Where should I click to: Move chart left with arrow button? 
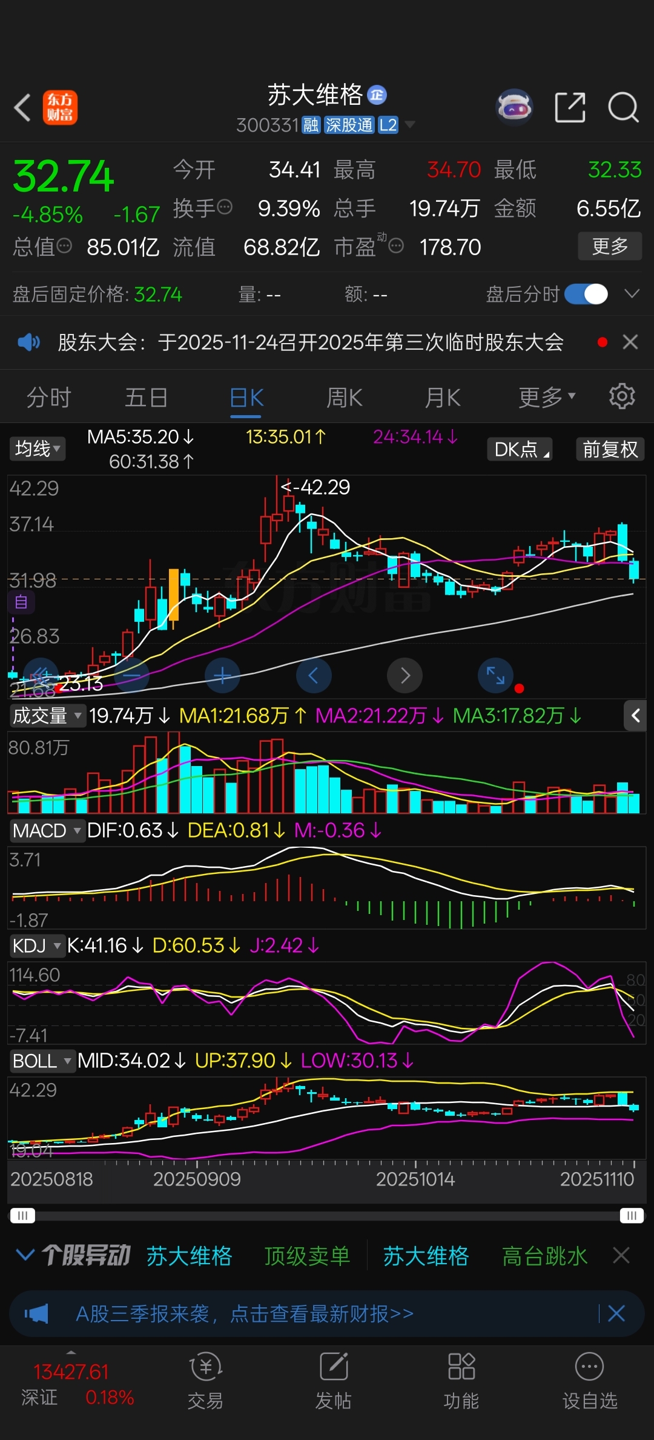coord(314,675)
